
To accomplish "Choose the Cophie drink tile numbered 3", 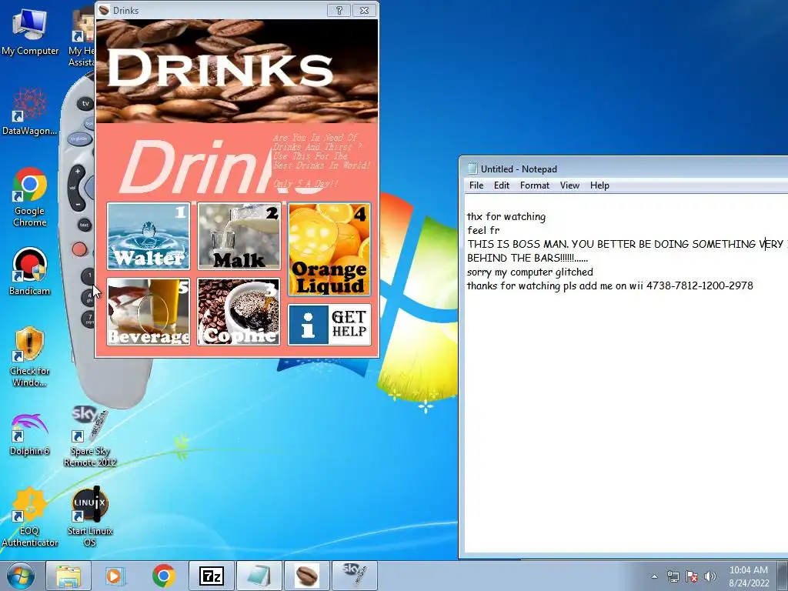I will (x=239, y=312).
